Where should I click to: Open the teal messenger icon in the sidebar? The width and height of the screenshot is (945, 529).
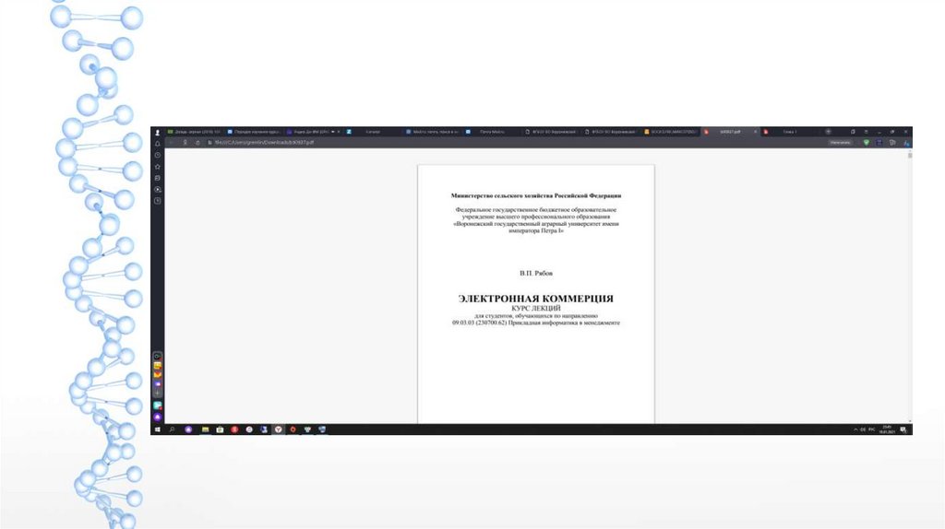158,406
